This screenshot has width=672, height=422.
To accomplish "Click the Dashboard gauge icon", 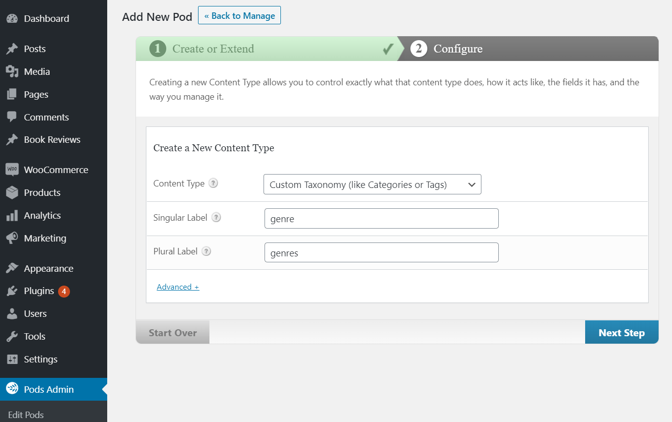I will click(x=12, y=19).
